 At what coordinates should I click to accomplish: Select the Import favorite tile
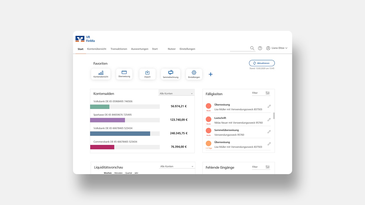pyautogui.click(x=147, y=74)
